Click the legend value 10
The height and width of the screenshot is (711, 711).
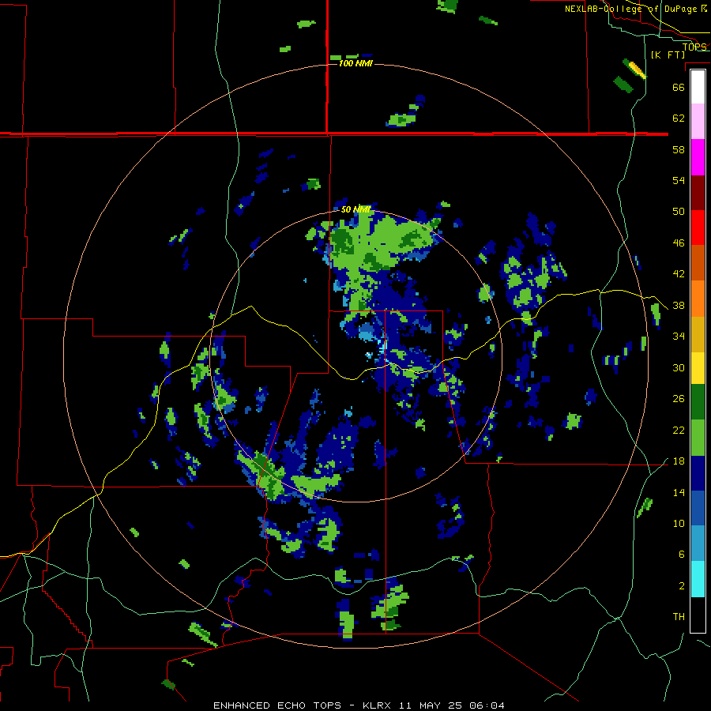tap(679, 524)
